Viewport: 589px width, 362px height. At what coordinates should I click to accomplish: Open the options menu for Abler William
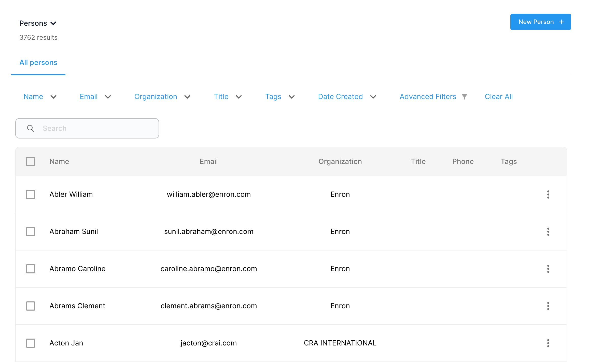[x=548, y=194]
